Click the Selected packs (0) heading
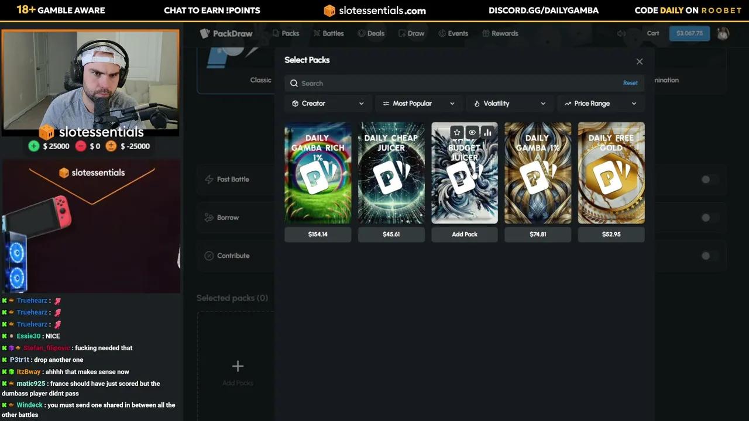This screenshot has width=749, height=421. 232,298
